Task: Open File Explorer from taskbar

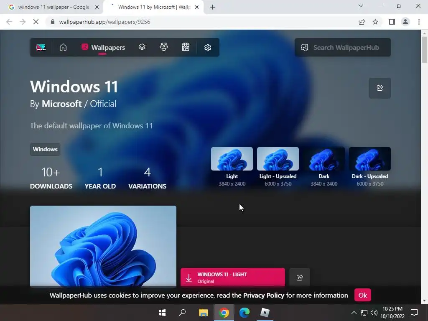Action: tap(204, 313)
